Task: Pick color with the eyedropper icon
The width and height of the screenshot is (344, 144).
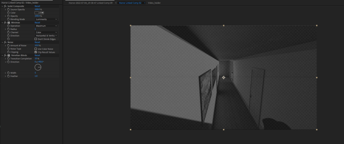Action: [x=42, y=13]
